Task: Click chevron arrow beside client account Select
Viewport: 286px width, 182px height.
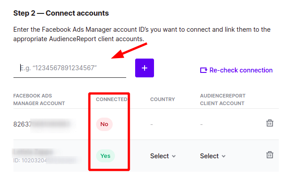Action: click(224, 156)
